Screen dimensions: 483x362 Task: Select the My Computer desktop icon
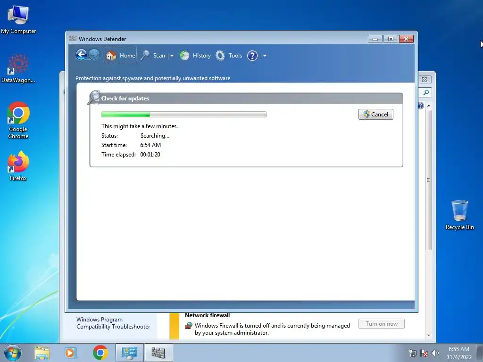[x=18, y=20]
